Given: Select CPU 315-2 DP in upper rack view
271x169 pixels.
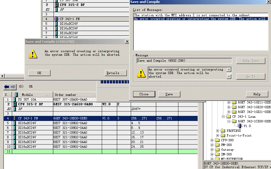Looking at the screenshot, I should [86, 5].
